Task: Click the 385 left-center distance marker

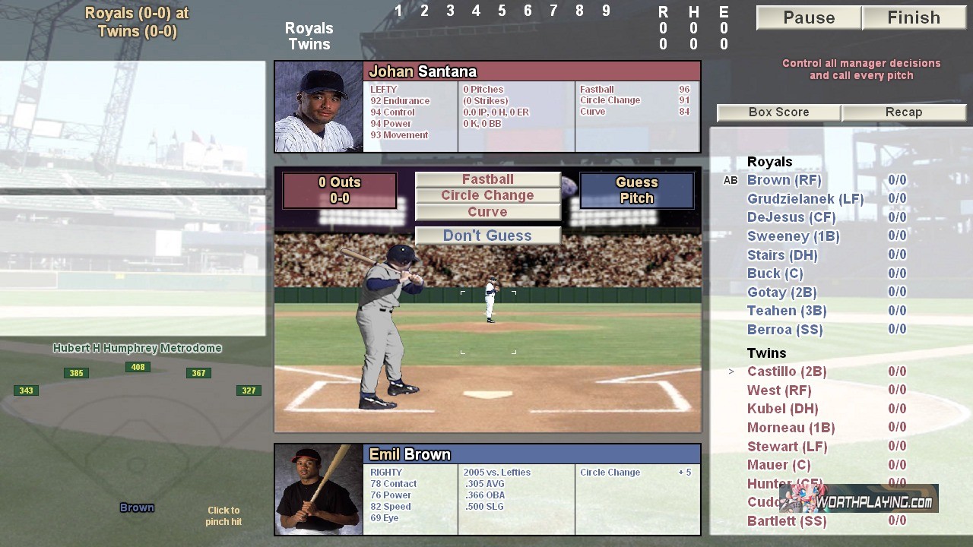Action: pos(76,373)
